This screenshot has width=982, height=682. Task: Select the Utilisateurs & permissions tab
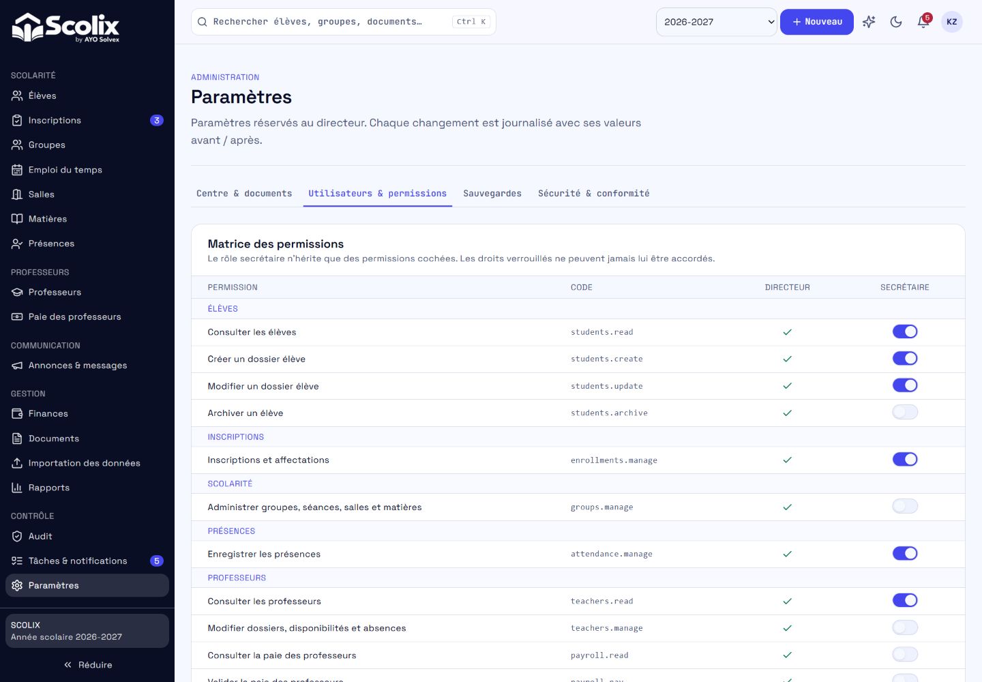pyautogui.click(x=378, y=194)
